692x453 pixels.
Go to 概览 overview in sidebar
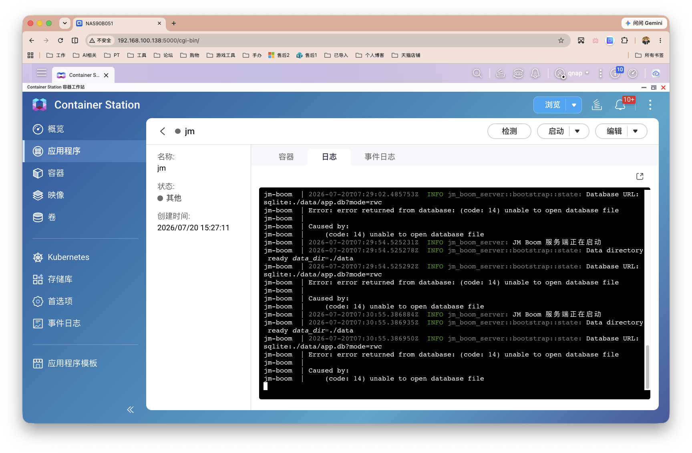84,129
